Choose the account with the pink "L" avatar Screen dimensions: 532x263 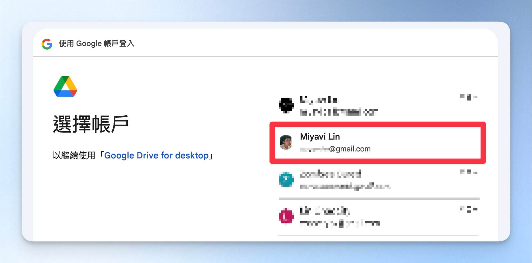378,217
